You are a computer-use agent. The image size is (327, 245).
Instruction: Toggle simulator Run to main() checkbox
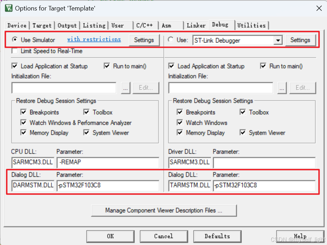(107, 66)
